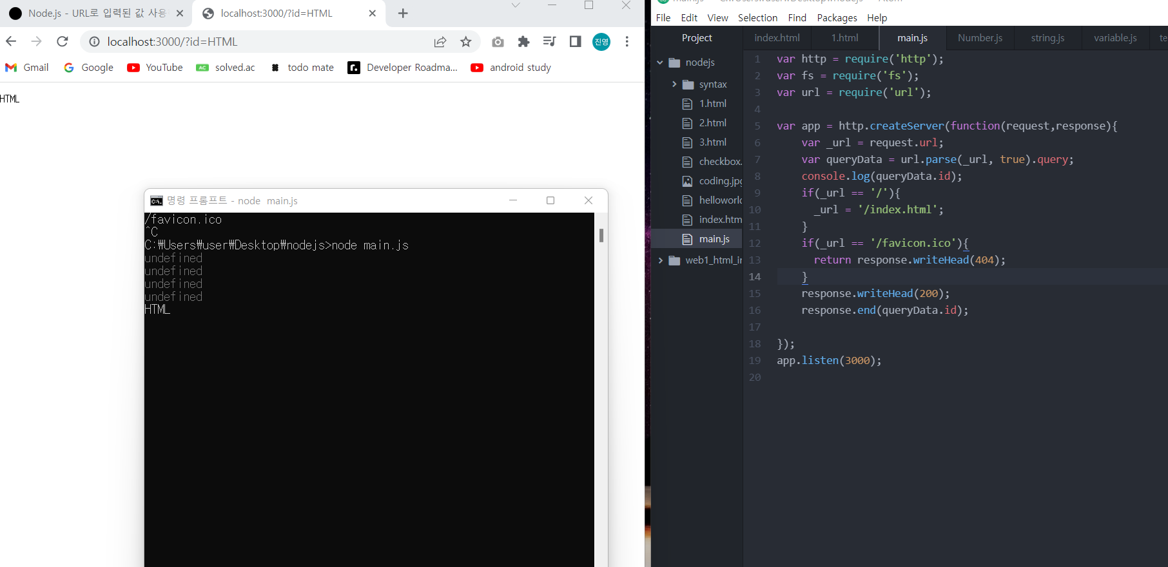Screen dimensions: 1168x567
Task: Switch to Number.js editor tab
Action: click(980, 38)
